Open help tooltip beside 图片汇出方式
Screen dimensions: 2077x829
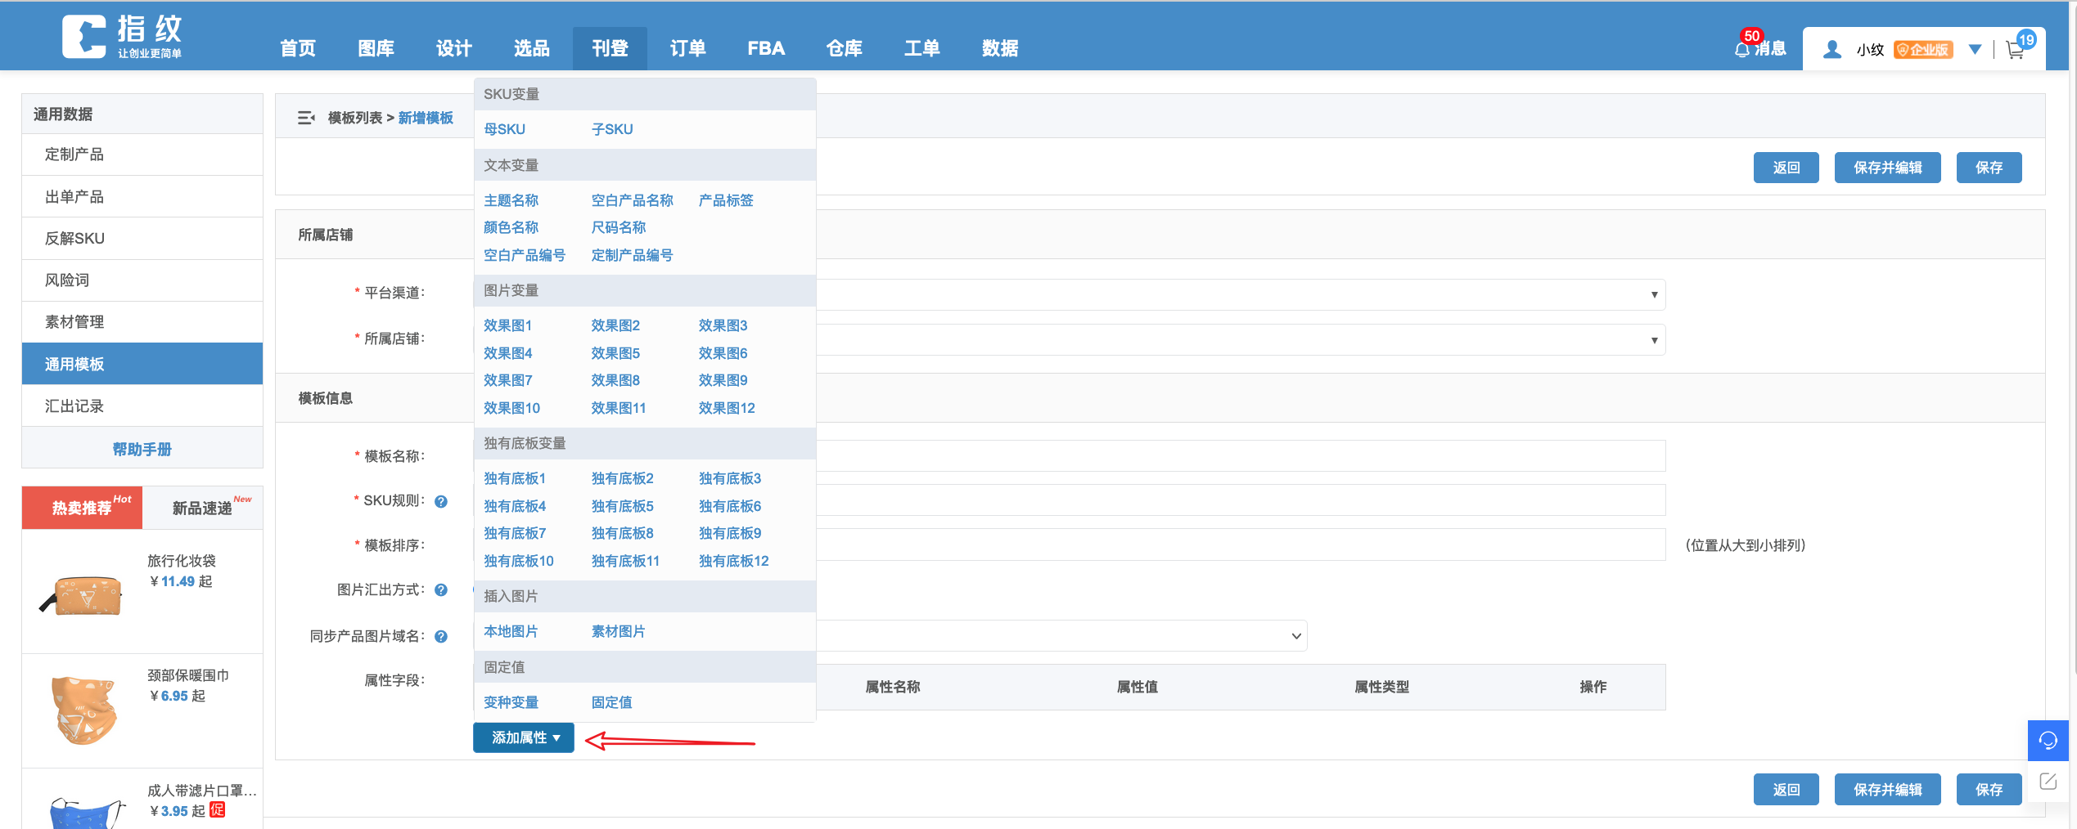coord(441,589)
